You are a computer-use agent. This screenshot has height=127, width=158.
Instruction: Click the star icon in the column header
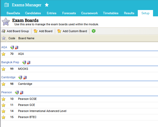(3, 38)
